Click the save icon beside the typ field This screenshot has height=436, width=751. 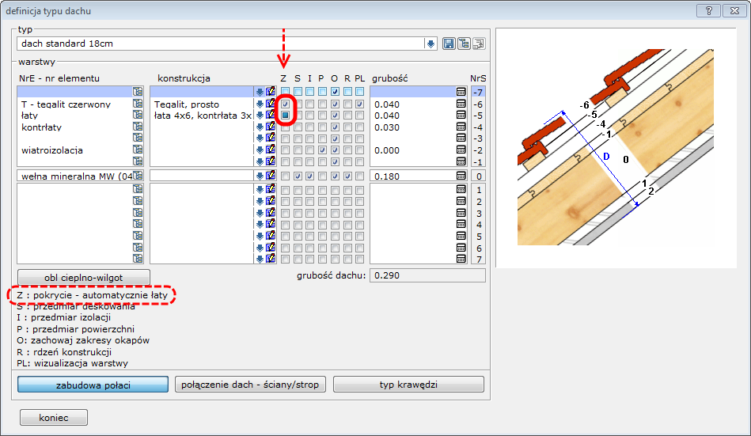449,44
